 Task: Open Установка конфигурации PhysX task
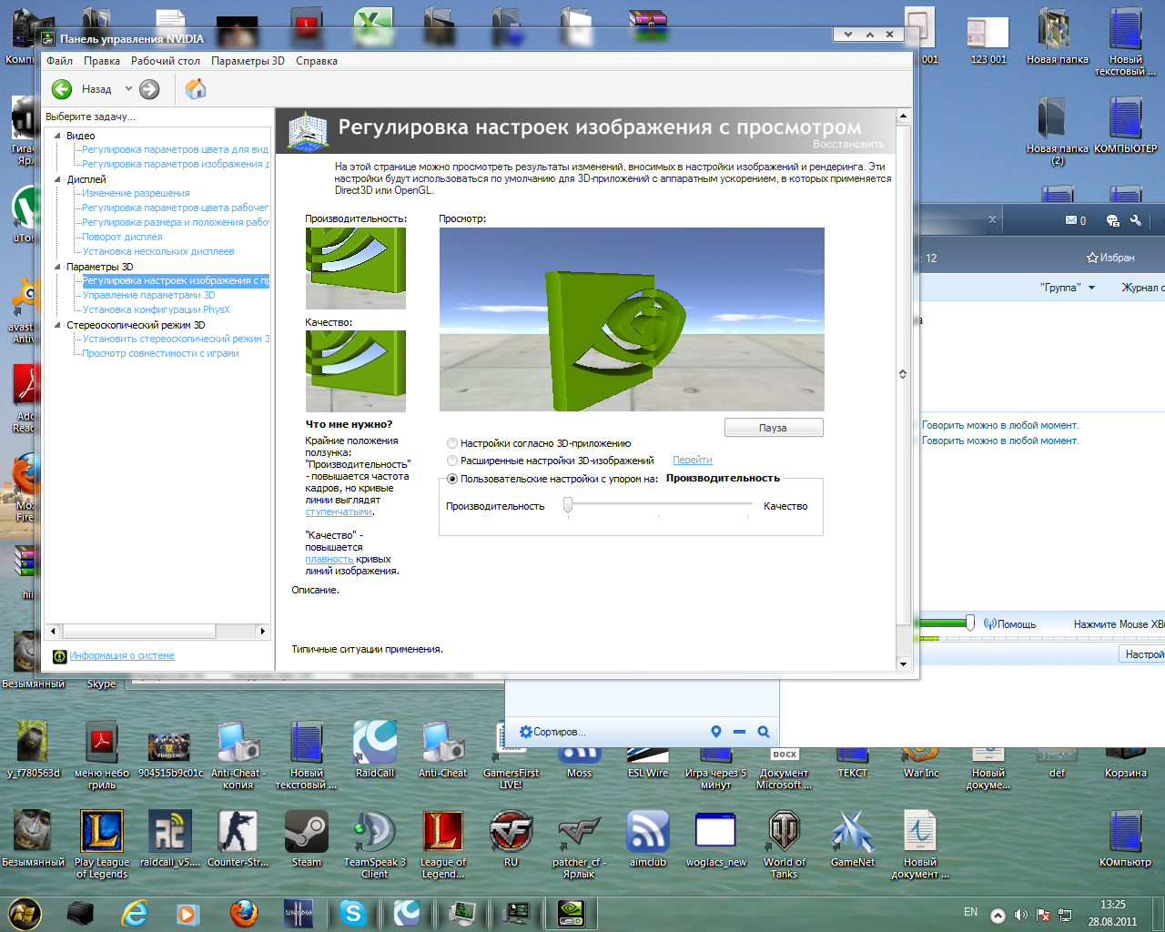(156, 309)
